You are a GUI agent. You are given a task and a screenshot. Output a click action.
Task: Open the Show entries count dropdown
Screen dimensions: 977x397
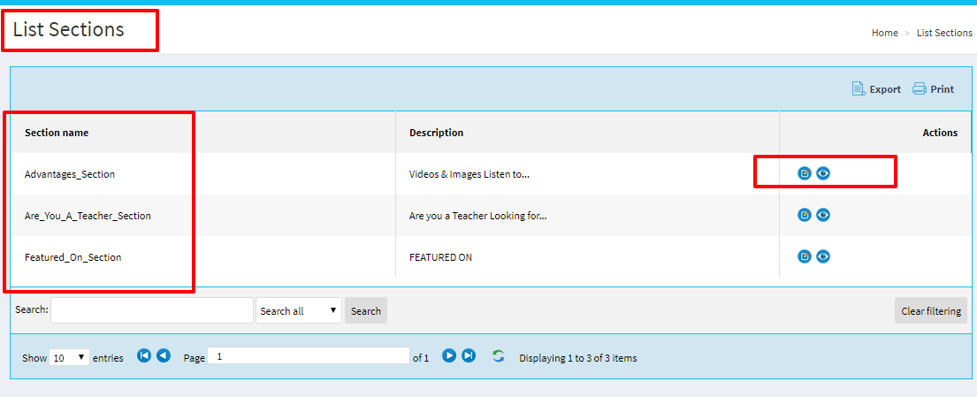[70, 358]
